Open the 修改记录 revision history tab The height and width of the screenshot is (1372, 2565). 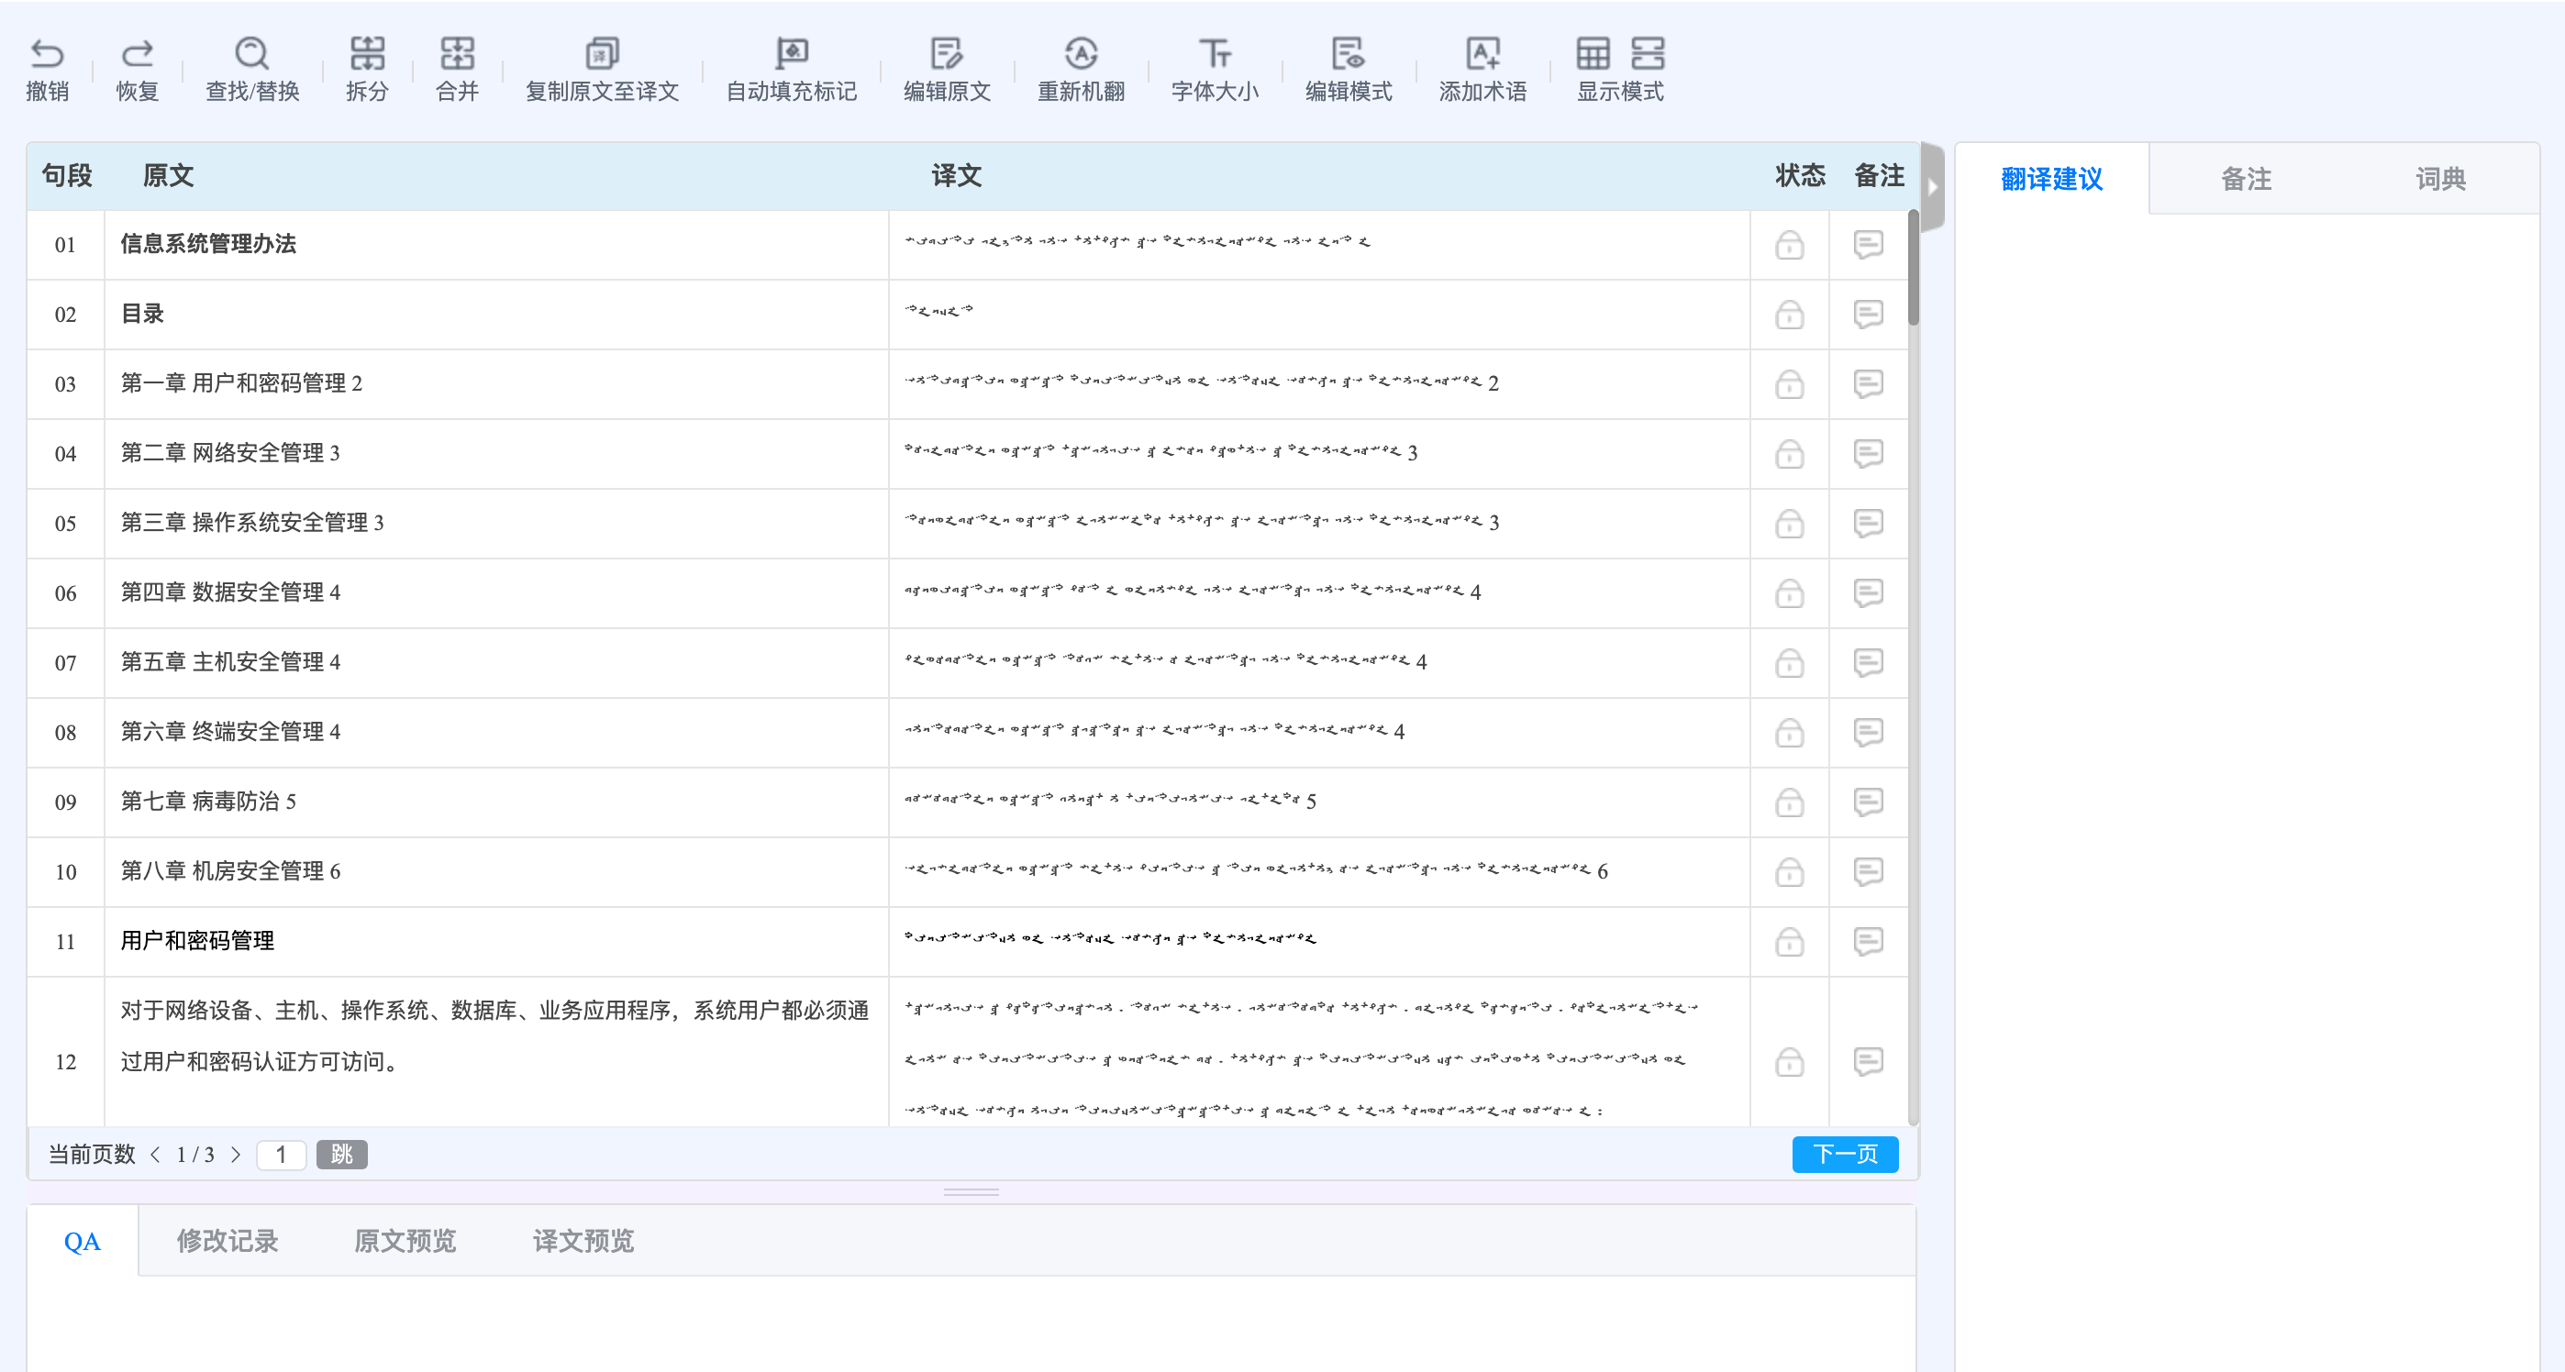[x=227, y=1241]
